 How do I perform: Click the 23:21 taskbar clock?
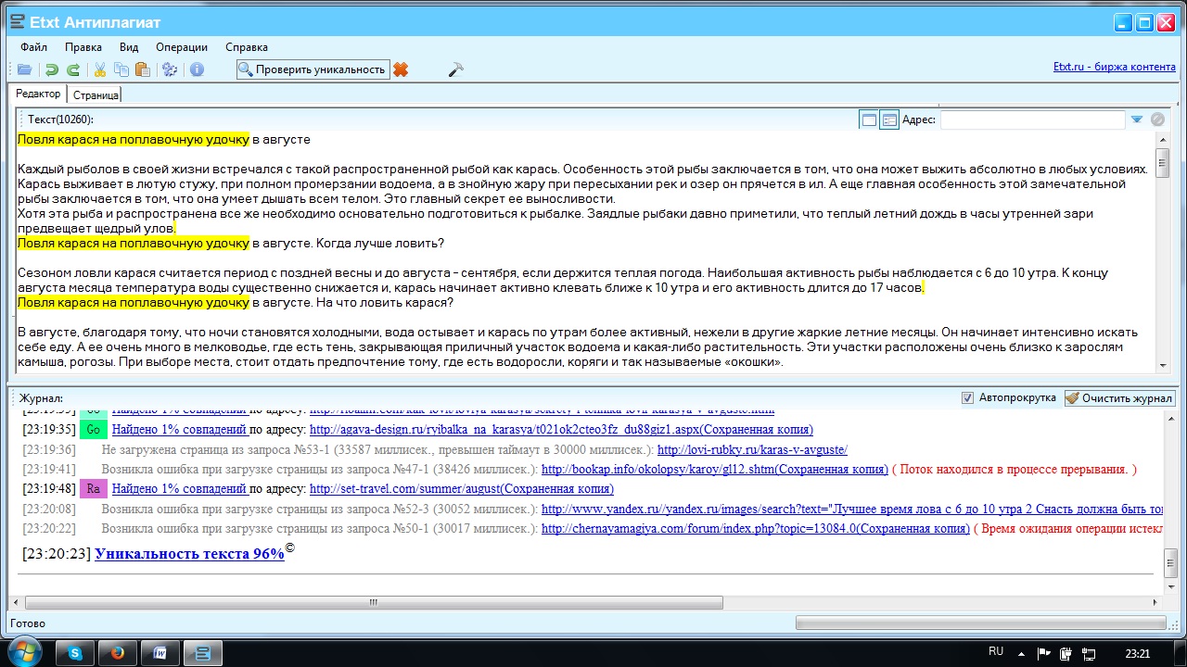tap(1138, 653)
